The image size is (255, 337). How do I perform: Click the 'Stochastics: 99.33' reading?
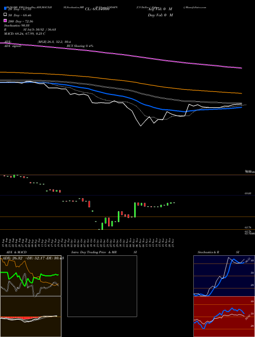click(x=16, y=26)
